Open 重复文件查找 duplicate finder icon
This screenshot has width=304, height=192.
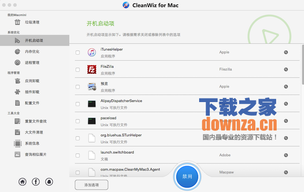coord(17,121)
